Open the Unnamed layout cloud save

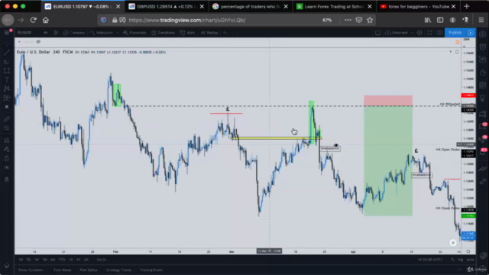pyautogui.click(x=397, y=32)
